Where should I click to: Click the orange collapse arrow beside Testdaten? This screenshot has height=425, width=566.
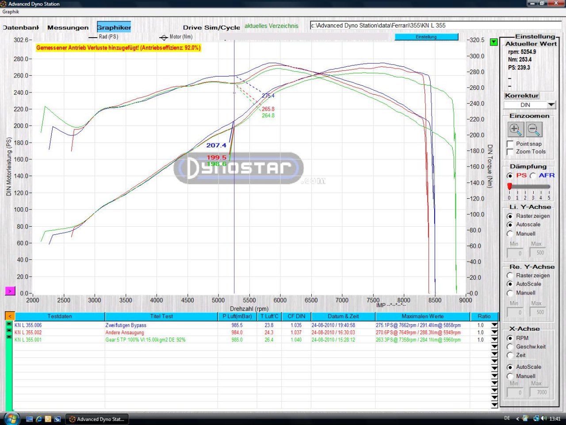coord(10,316)
